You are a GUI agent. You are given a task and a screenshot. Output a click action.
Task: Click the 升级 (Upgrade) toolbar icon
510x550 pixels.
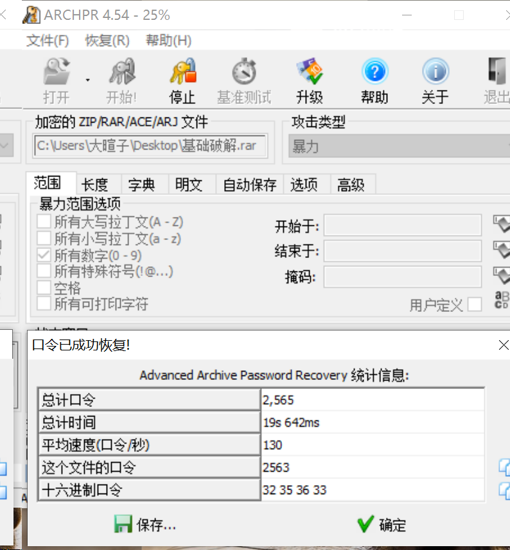309,71
